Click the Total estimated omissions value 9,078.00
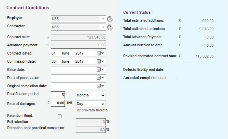Image resolution: width=228 pixels, height=139 pixels. point(206,29)
